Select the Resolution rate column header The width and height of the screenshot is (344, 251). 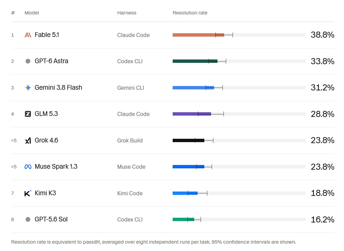pyautogui.click(x=190, y=13)
